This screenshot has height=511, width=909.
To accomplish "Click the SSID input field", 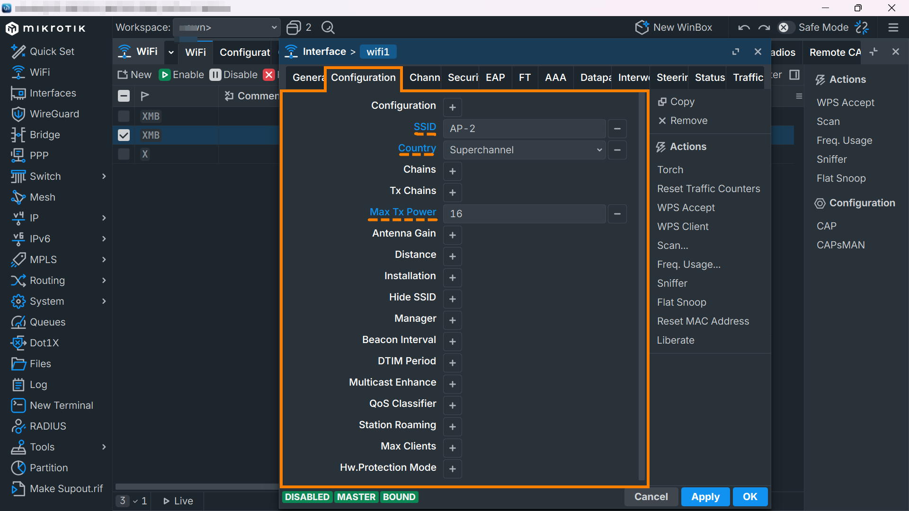I will (x=525, y=129).
